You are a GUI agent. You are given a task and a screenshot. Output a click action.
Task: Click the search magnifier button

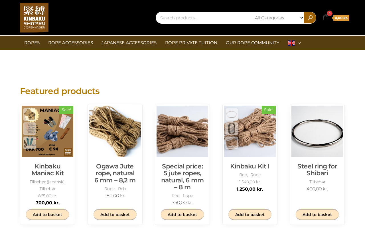tap(310, 18)
